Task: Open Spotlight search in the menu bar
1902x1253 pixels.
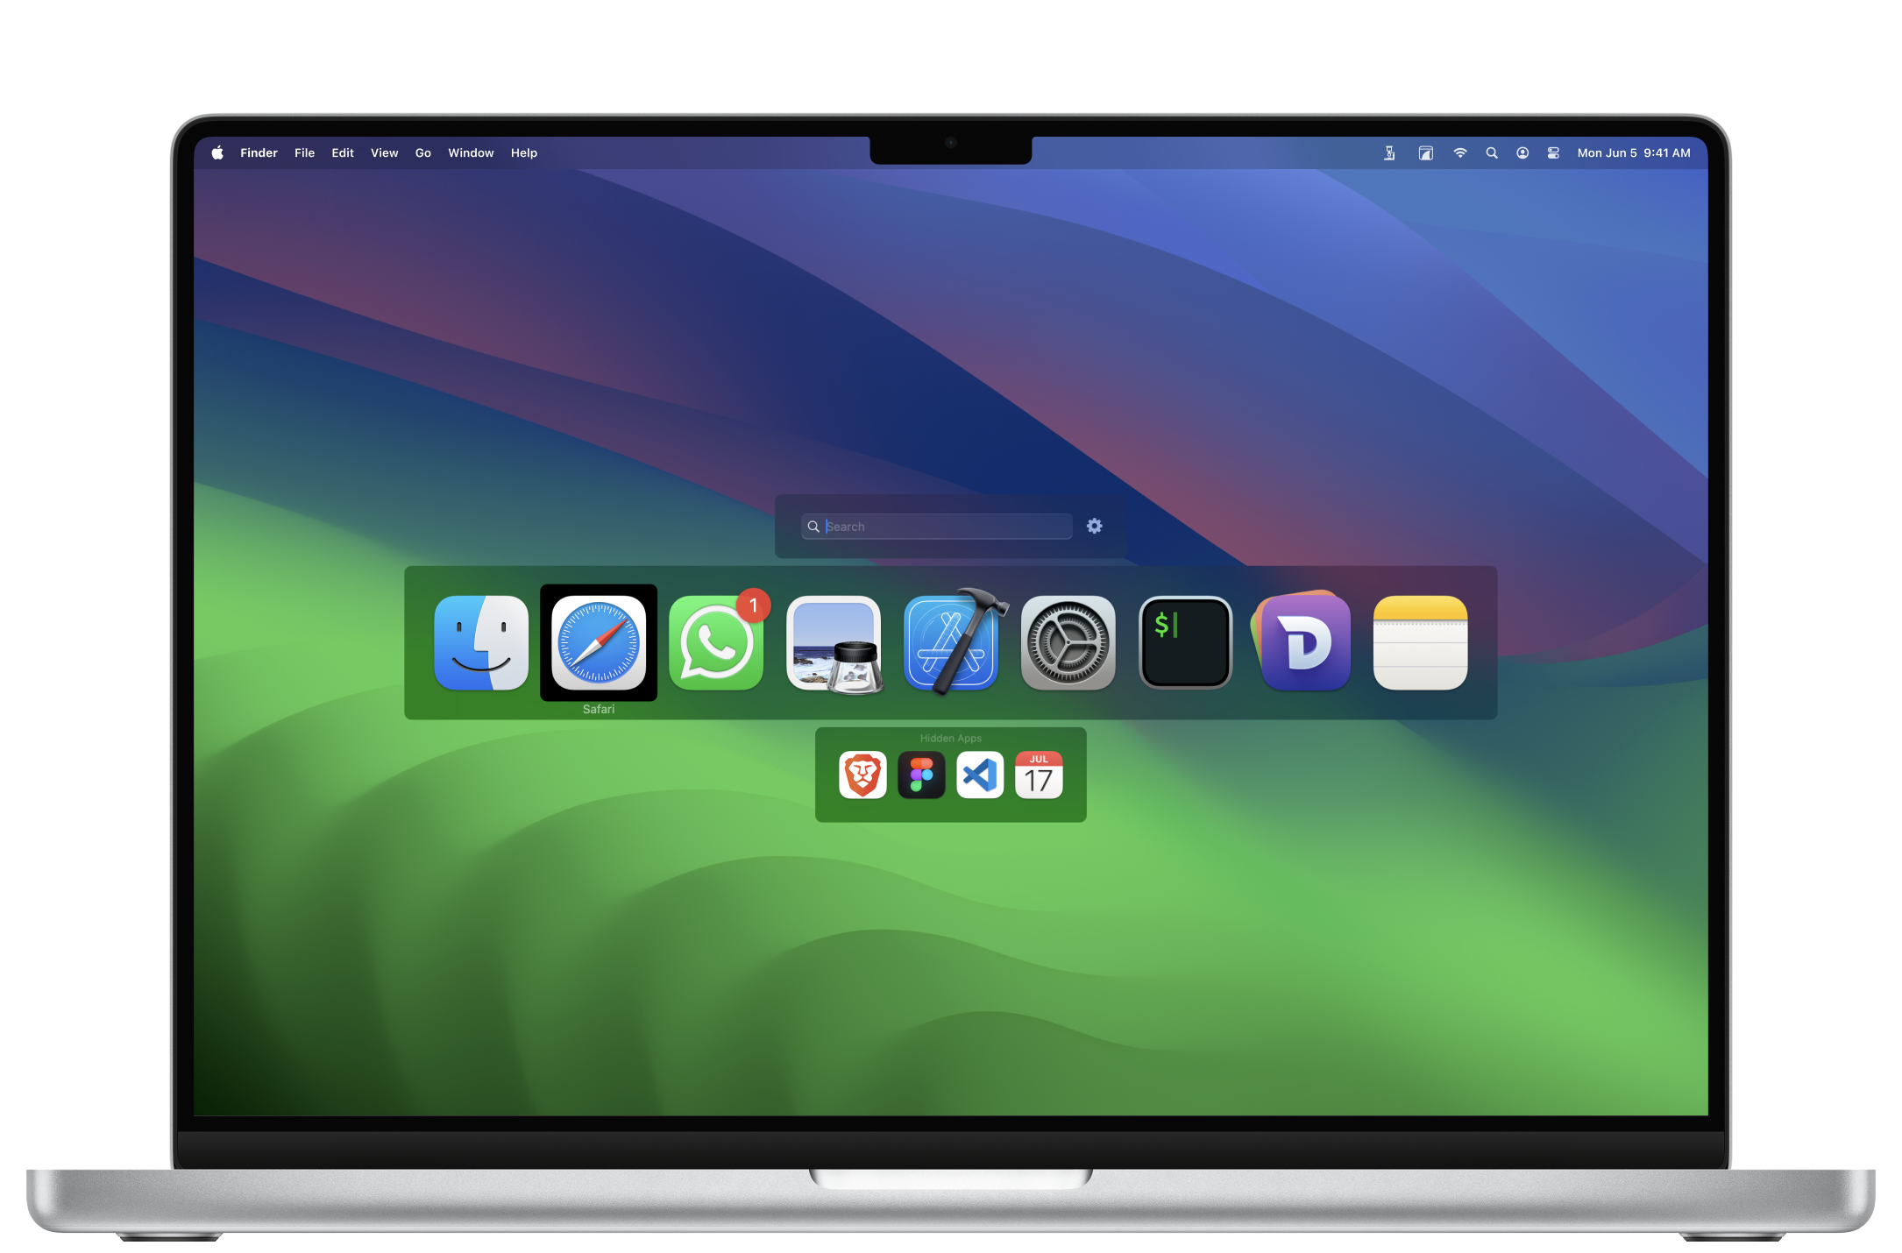Action: tap(1492, 152)
